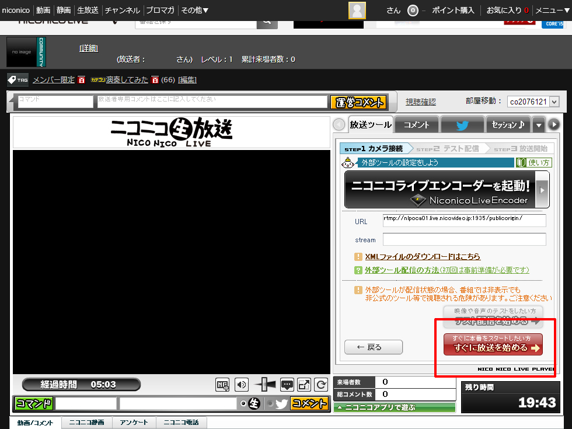Open 静画 in the top navigation

tap(64, 11)
